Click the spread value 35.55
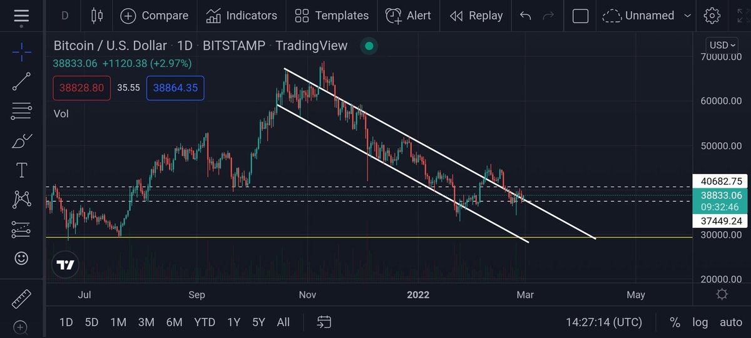This screenshot has width=751, height=338. (128, 88)
